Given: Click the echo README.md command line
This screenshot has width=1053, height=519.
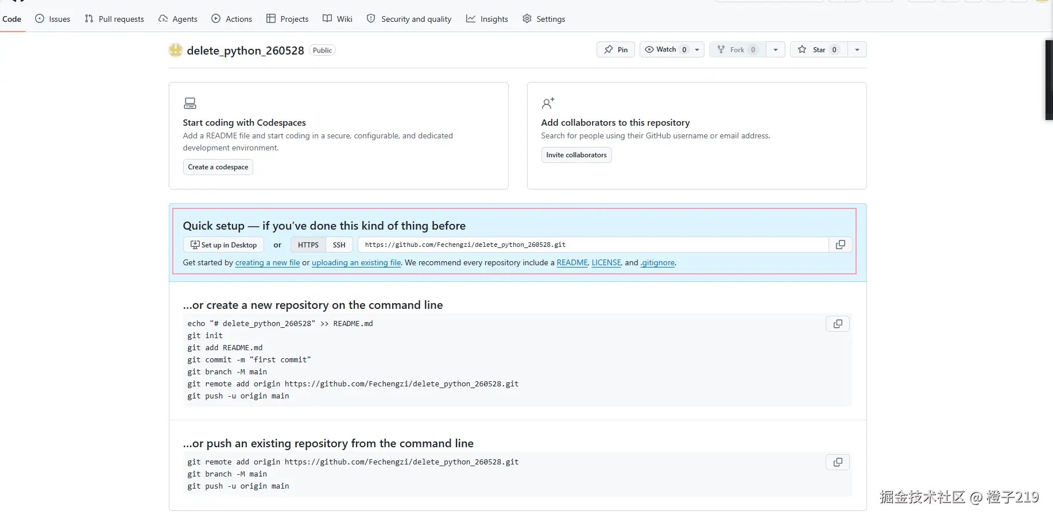Looking at the screenshot, I should coord(280,324).
